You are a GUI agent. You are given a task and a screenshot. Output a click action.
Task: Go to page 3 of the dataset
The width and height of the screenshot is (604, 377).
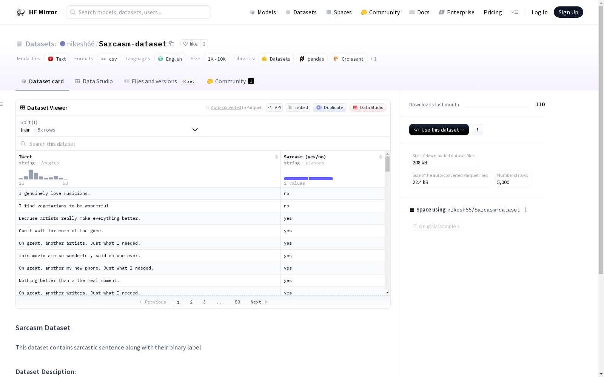[205, 302]
